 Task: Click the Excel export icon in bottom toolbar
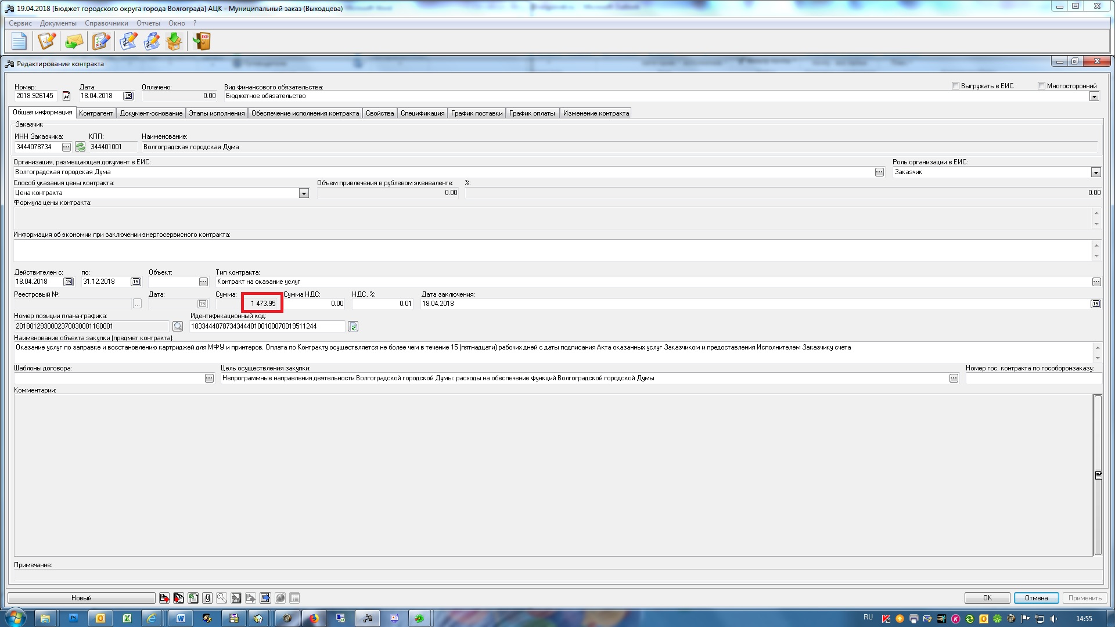pos(193,598)
